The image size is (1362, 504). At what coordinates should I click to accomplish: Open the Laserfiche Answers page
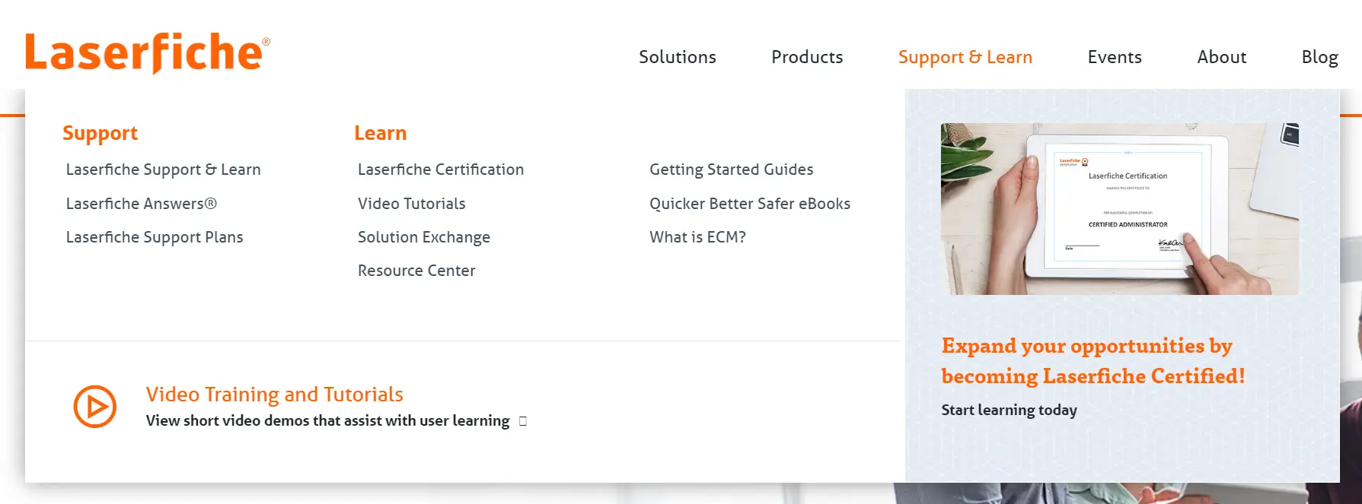point(141,203)
